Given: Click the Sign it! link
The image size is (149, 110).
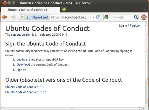Looking at the screenshot, I should click(21, 70).
